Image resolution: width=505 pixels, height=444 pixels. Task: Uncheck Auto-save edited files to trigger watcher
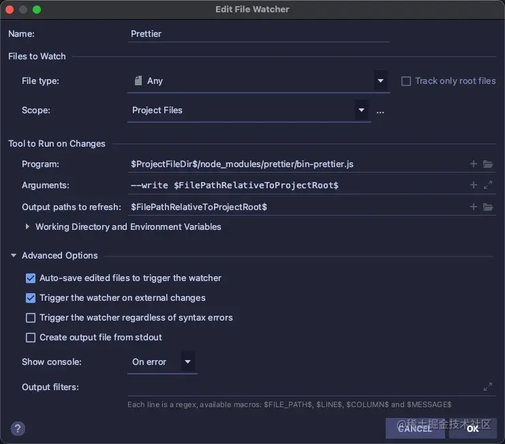31,278
